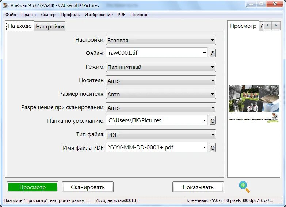286x207 pixels.
Task: Open the Носитель dropdown
Action: [x=161, y=80]
